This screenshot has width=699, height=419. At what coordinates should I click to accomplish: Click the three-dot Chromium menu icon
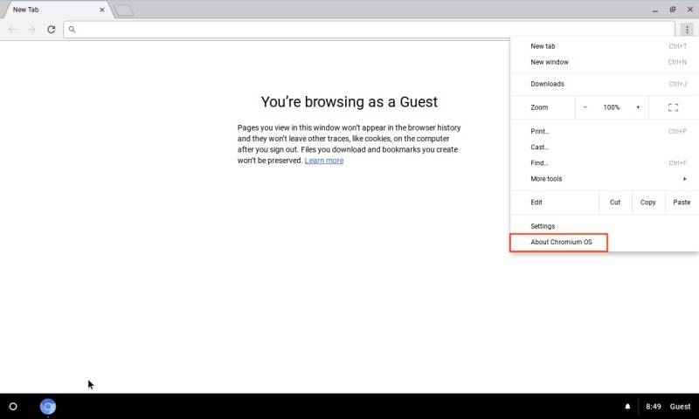click(x=688, y=30)
